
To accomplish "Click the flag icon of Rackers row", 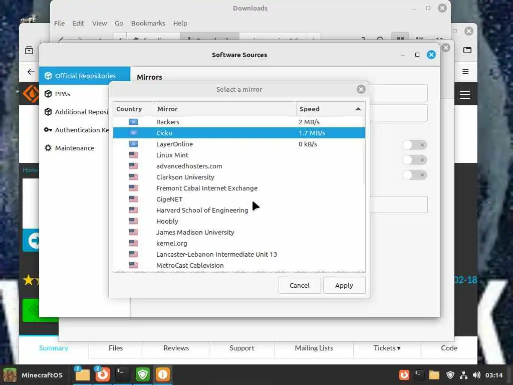I will pos(133,122).
